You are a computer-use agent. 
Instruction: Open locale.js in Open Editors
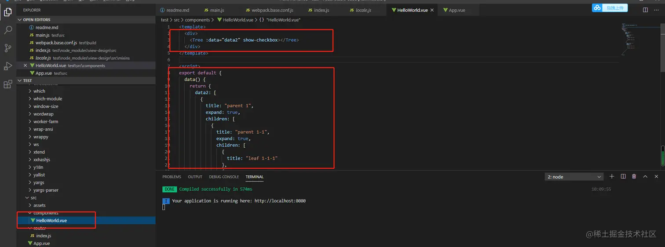(86, 58)
